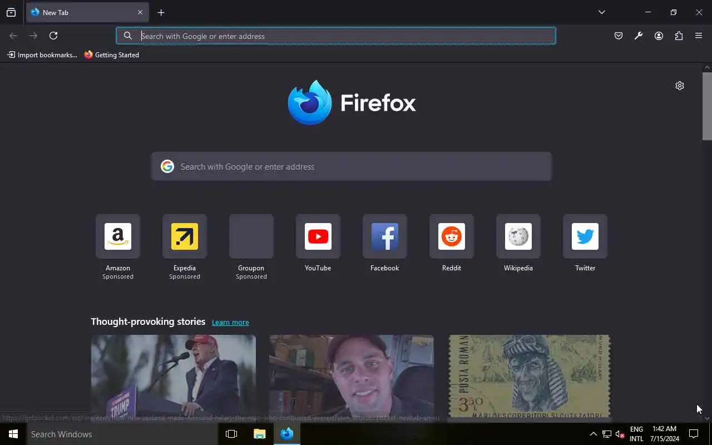Click the scrollbar up arrow

tap(707, 67)
